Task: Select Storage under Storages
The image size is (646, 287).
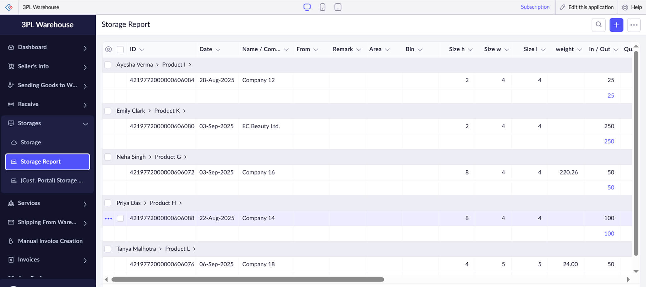Action: [x=31, y=143]
